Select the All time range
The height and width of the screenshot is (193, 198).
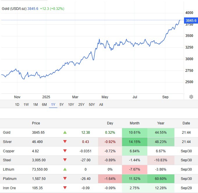(x=101, y=105)
